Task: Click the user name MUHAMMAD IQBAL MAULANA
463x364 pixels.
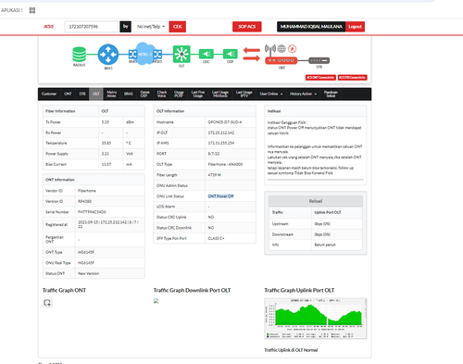Action: click(x=311, y=27)
